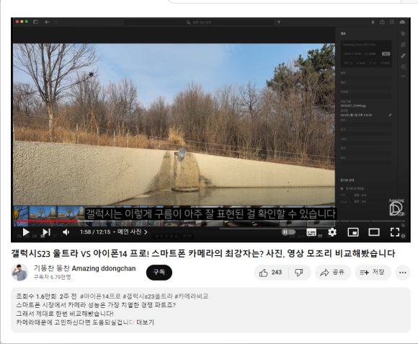This screenshot has height=344, width=418.
Task: Toggle the autoplay switch
Action: click(288, 232)
